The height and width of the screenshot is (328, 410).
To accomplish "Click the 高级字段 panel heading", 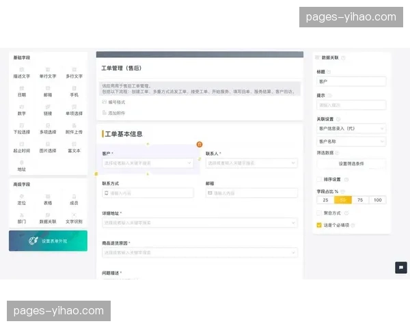I will (22, 184).
